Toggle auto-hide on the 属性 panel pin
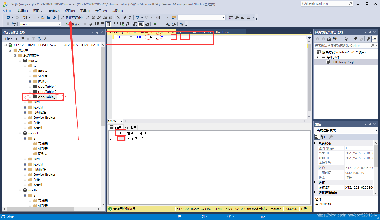This screenshot has width=380, height=220. [x=370, y=124]
